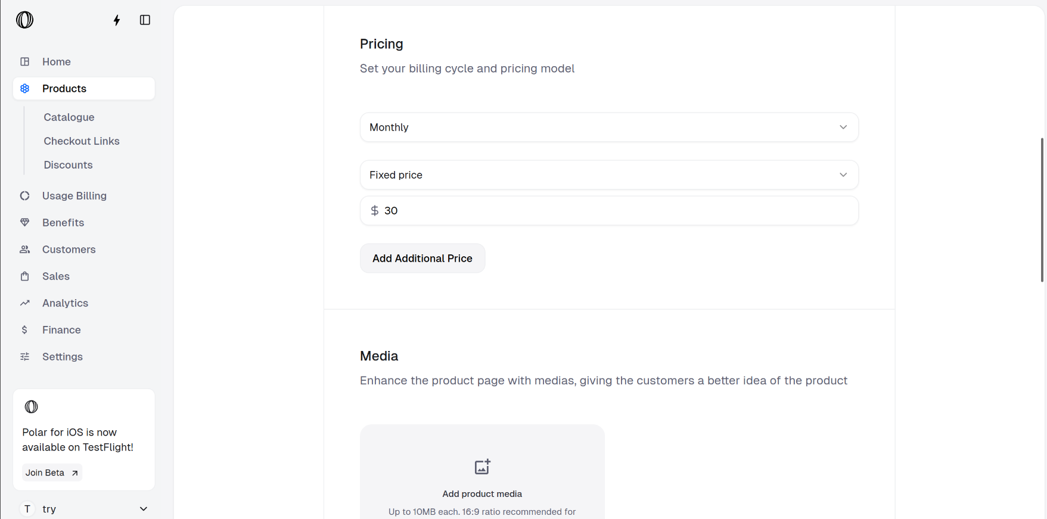This screenshot has width=1047, height=519.
Task: Click the Analytics trend line icon
Action: [24, 303]
